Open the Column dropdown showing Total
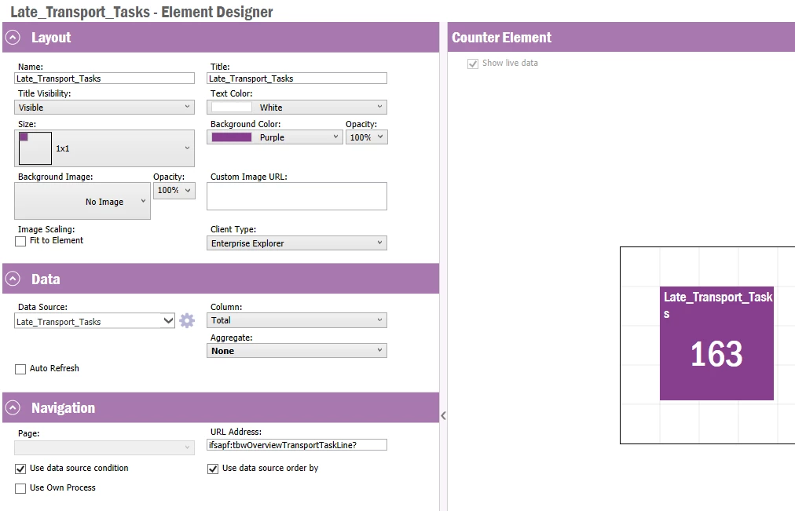This screenshot has width=795, height=511. coord(299,320)
